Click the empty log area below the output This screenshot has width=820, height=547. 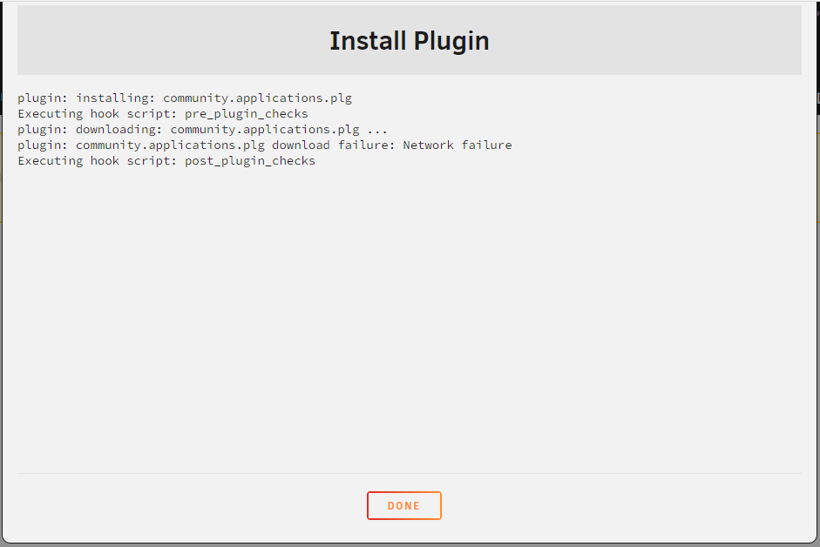pyautogui.click(x=410, y=319)
